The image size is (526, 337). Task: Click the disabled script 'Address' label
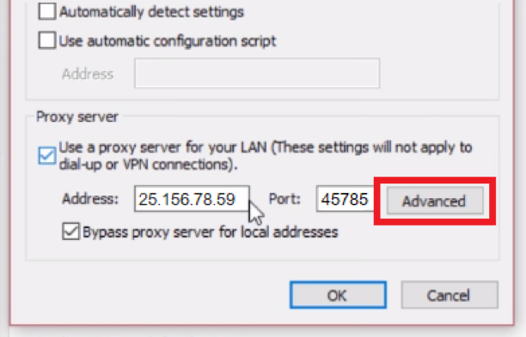(88, 74)
